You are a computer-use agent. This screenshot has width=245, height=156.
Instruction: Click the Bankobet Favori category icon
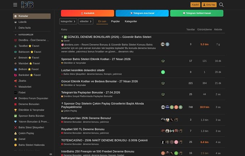click(x=16, y=75)
